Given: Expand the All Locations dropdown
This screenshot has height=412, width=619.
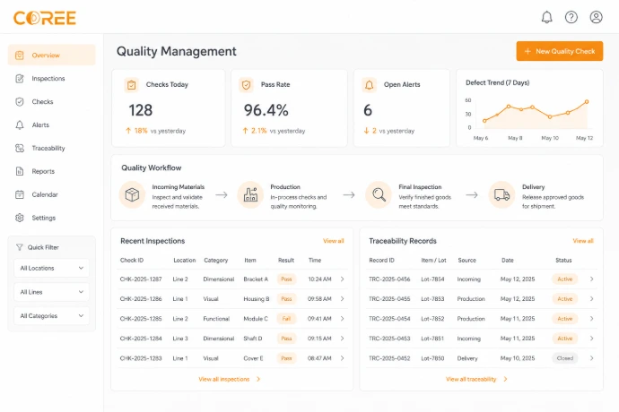Looking at the screenshot, I should pyautogui.click(x=52, y=268).
